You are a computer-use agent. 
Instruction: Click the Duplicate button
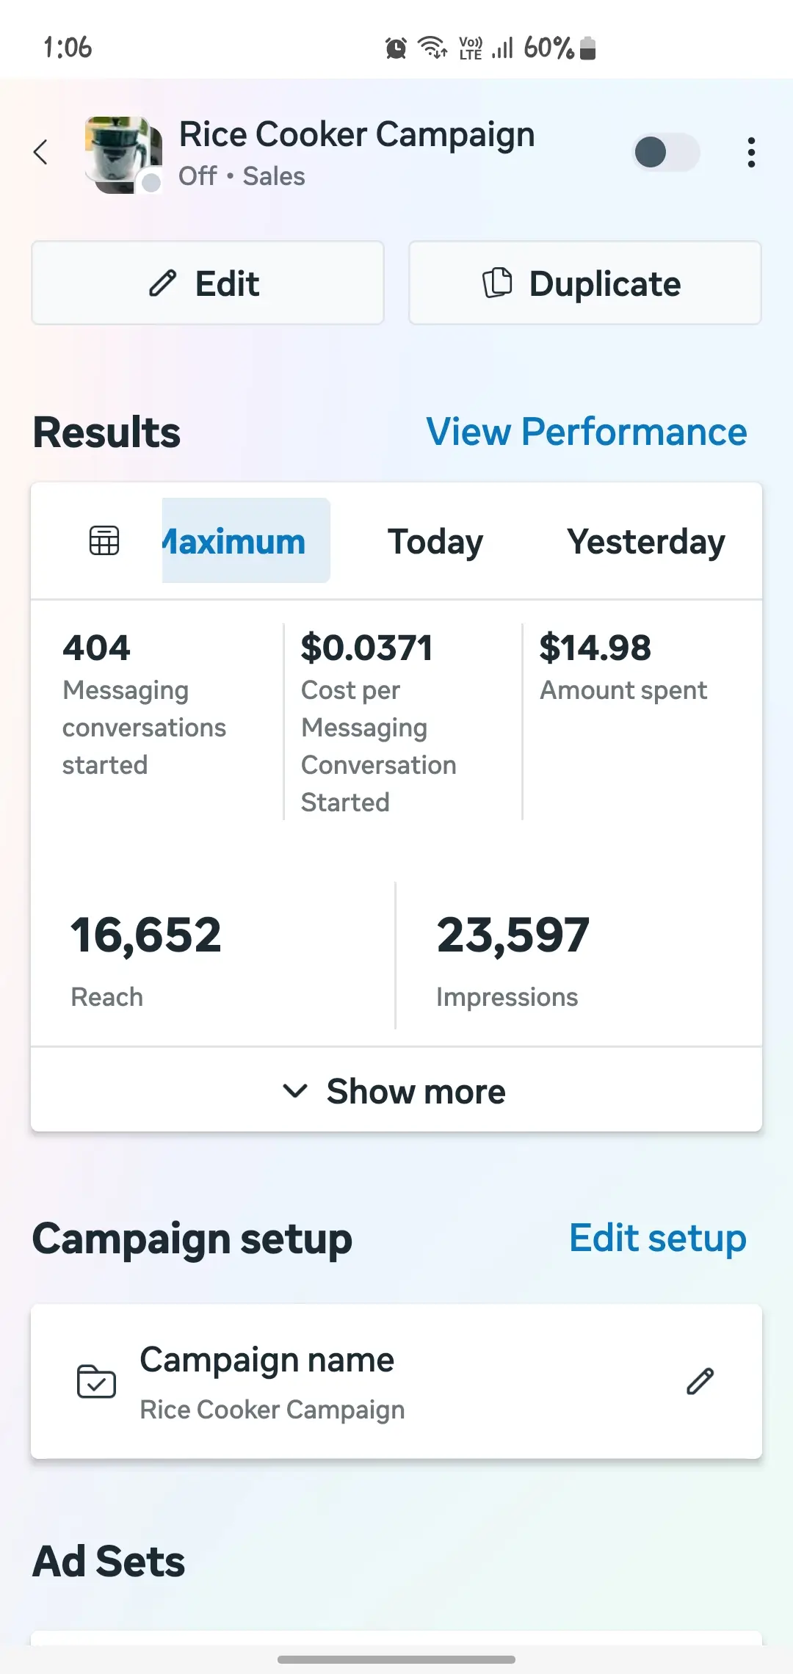coord(585,283)
